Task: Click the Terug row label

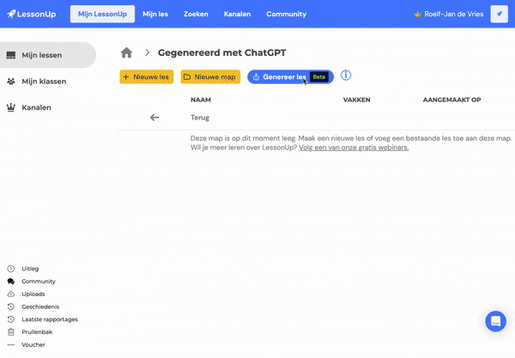Action: point(200,118)
